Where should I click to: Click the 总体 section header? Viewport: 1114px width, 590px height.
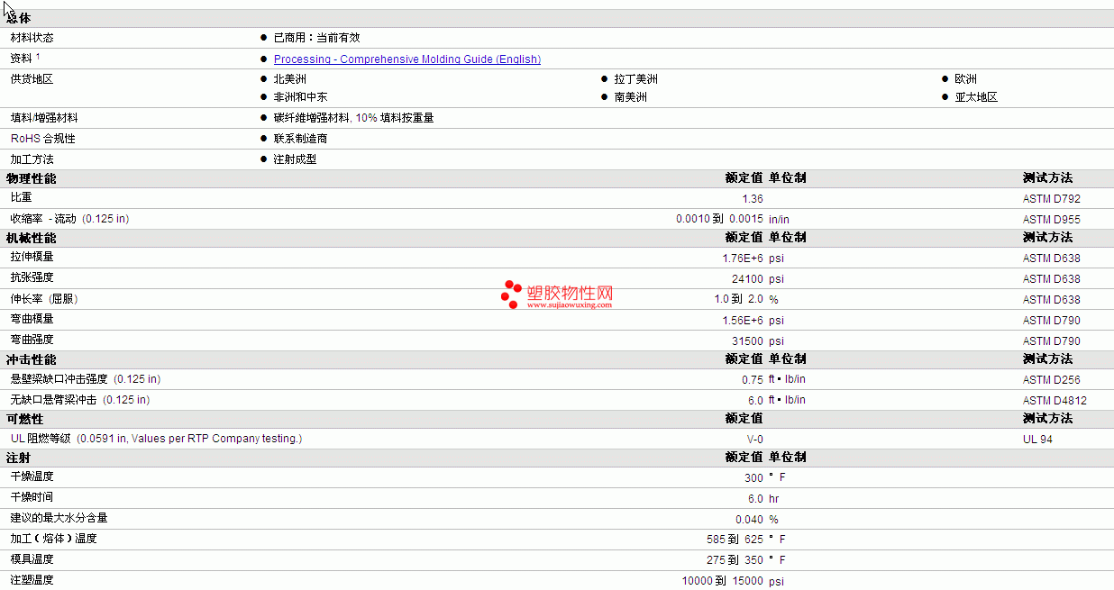(19, 19)
